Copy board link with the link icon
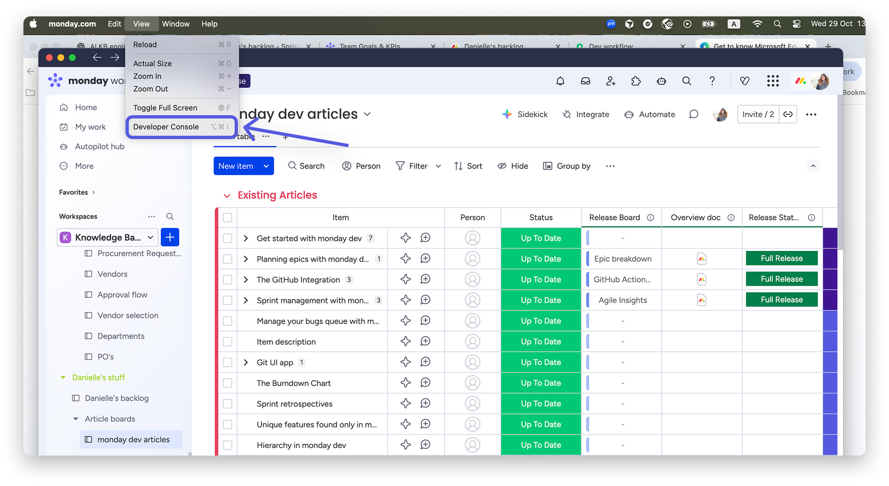Screen dimensions: 889x486 (788, 114)
